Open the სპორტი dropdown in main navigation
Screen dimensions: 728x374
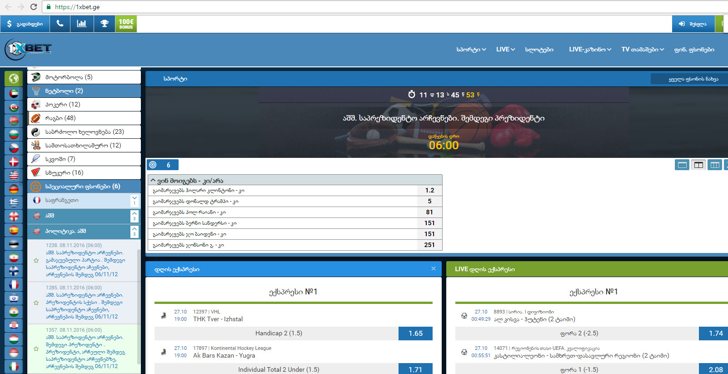471,50
